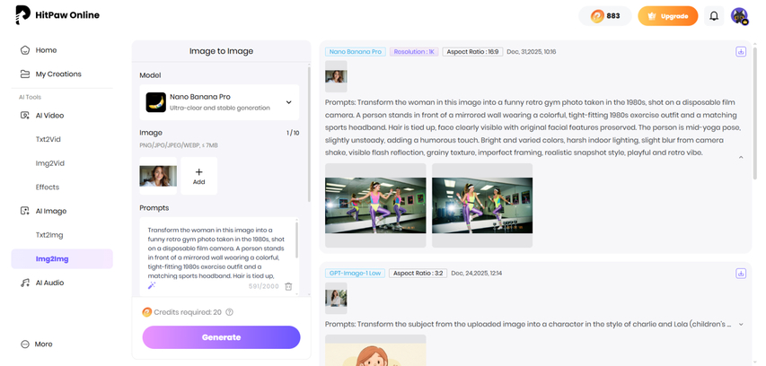Open the first generated gym photo thumbnail

[x=375, y=205]
